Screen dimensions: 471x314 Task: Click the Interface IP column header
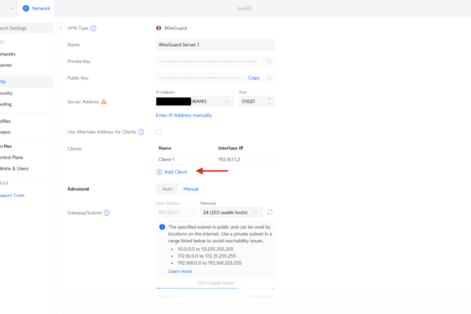[231, 148]
